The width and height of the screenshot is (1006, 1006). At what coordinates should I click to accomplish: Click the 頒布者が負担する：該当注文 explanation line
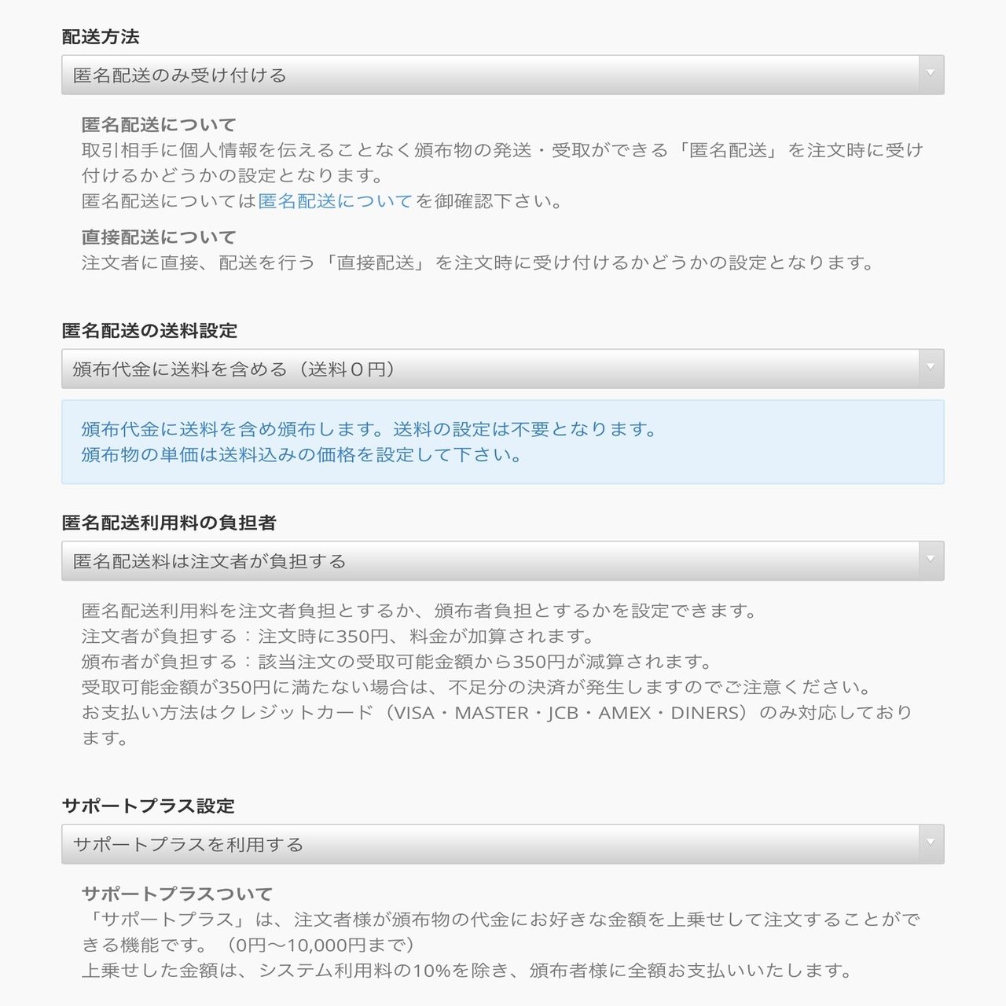click(396, 662)
